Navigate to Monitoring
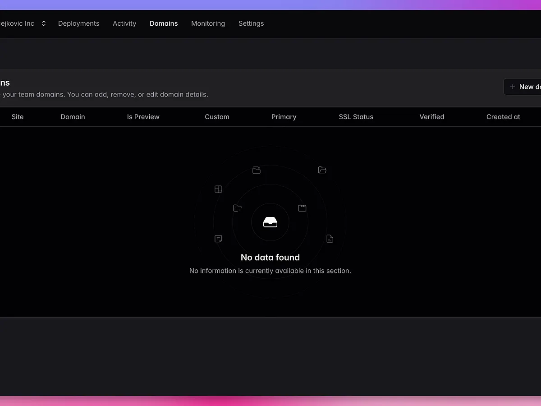541x406 pixels. click(x=208, y=23)
